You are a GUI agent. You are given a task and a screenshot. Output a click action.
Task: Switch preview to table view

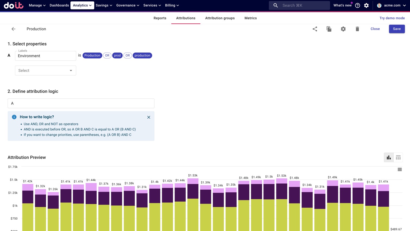(x=398, y=158)
